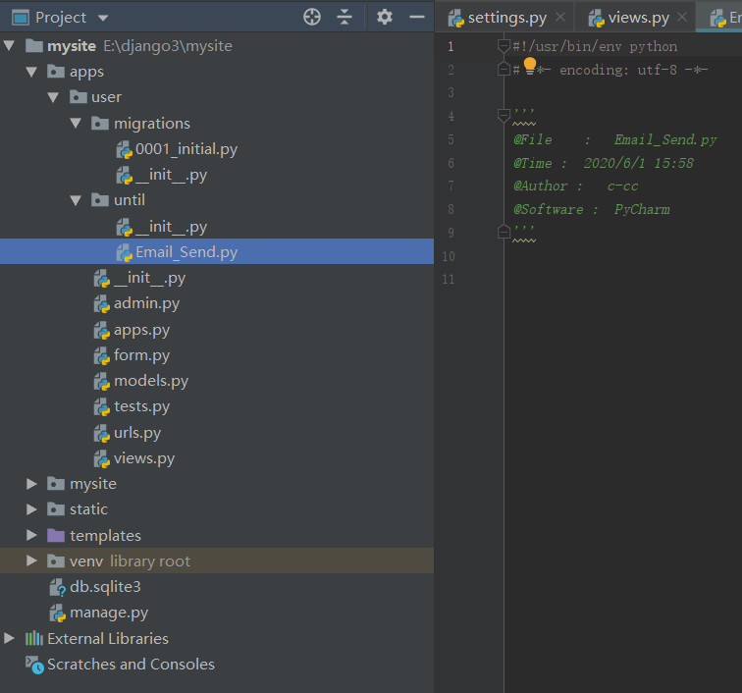742x693 pixels.
Task: Switch to the settings.py editor tab
Action: pos(506,18)
